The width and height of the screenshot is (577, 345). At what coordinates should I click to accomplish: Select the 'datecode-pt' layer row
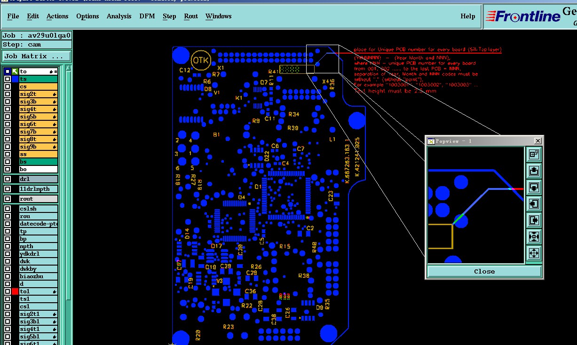tap(39, 224)
